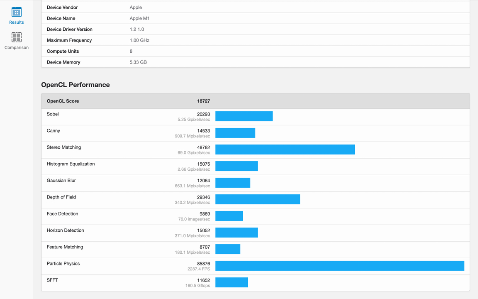Click the OpenCL Performance section heading

coord(76,85)
